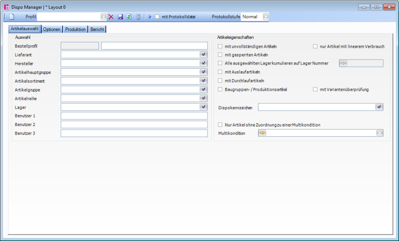
Task: Toggle 'nur Artikel mit linearem Verbrauch'
Action: coord(315,46)
